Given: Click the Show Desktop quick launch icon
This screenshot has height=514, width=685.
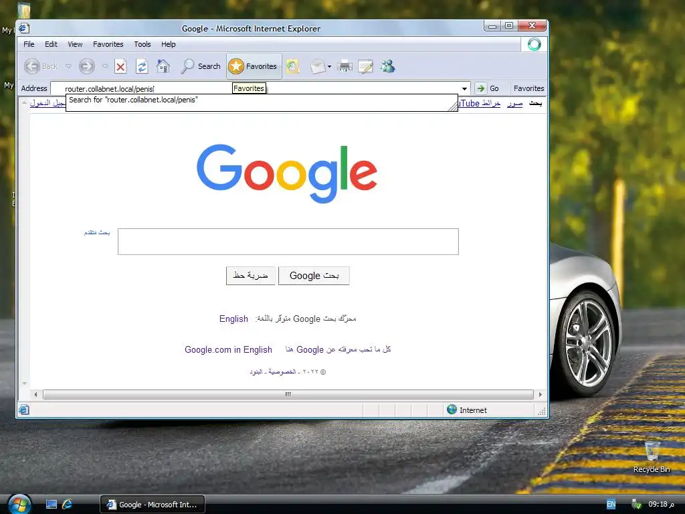Looking at the screenshot, I should tap(52, 505).
